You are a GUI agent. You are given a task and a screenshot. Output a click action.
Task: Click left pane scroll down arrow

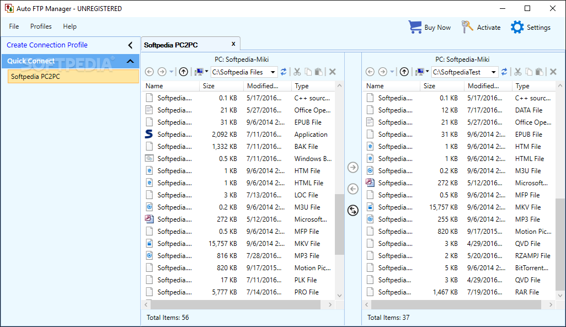tap(339, 295)
